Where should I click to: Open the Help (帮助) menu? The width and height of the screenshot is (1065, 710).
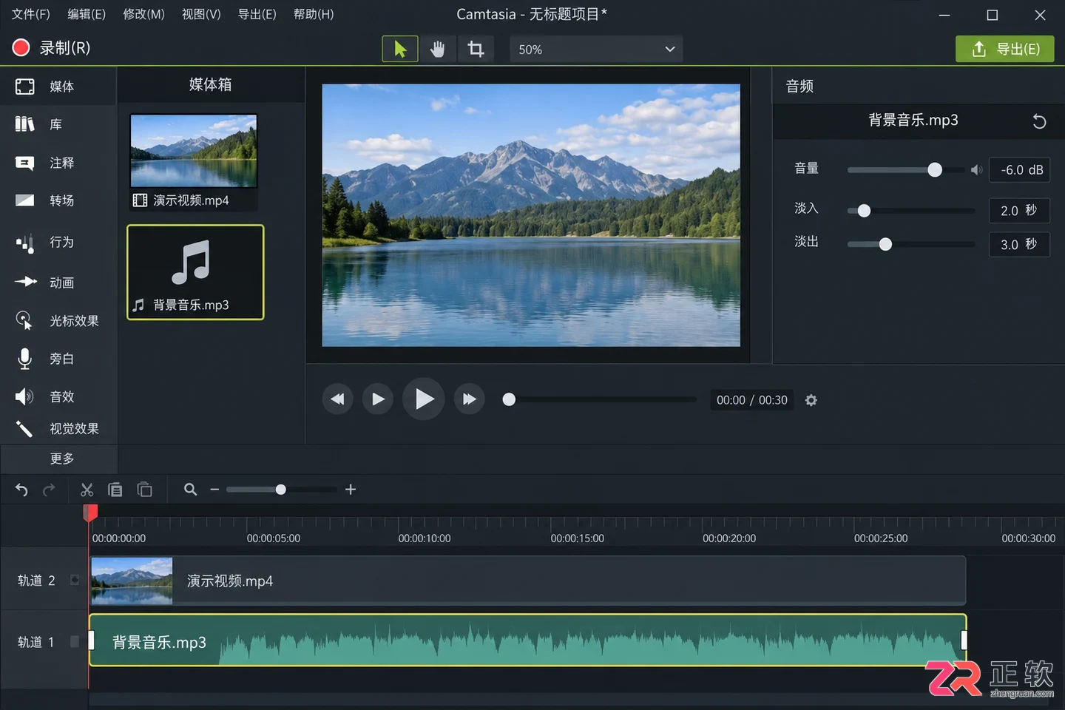pos(314,14)
